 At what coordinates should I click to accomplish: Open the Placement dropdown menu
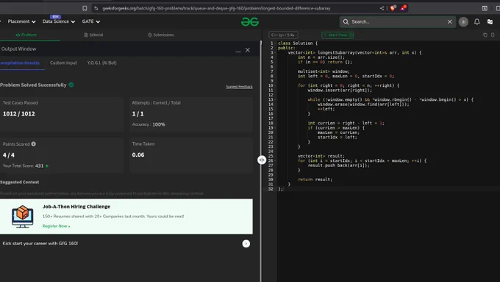click(x=21, y=21)
